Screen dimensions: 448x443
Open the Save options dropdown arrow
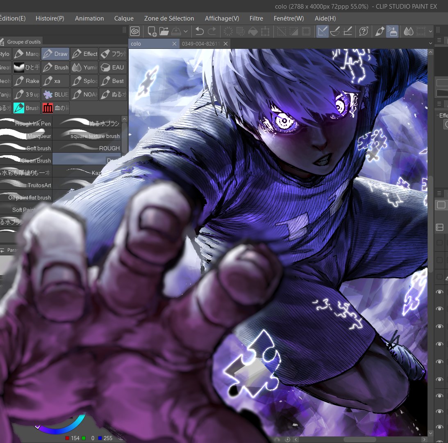coord(186,32)
